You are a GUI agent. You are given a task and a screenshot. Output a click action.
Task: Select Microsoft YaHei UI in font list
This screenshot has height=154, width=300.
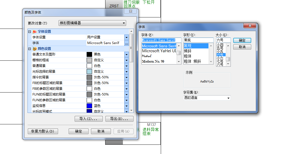tap(159, 51)
